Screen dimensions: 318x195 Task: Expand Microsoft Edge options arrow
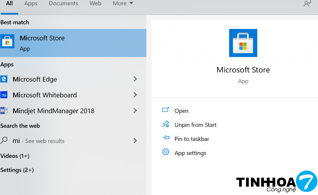[135, 79]
